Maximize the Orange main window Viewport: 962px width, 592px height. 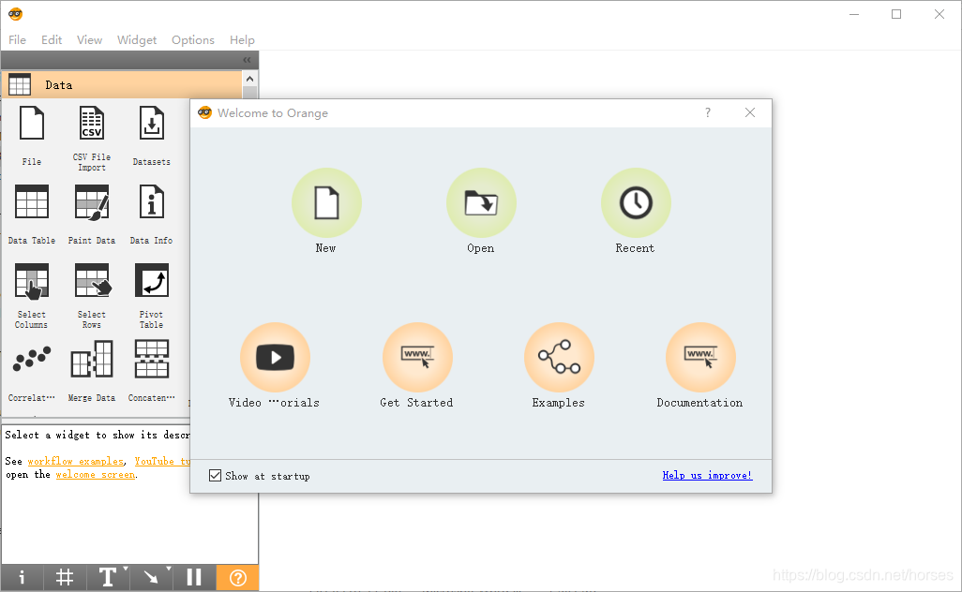[896, 14]
